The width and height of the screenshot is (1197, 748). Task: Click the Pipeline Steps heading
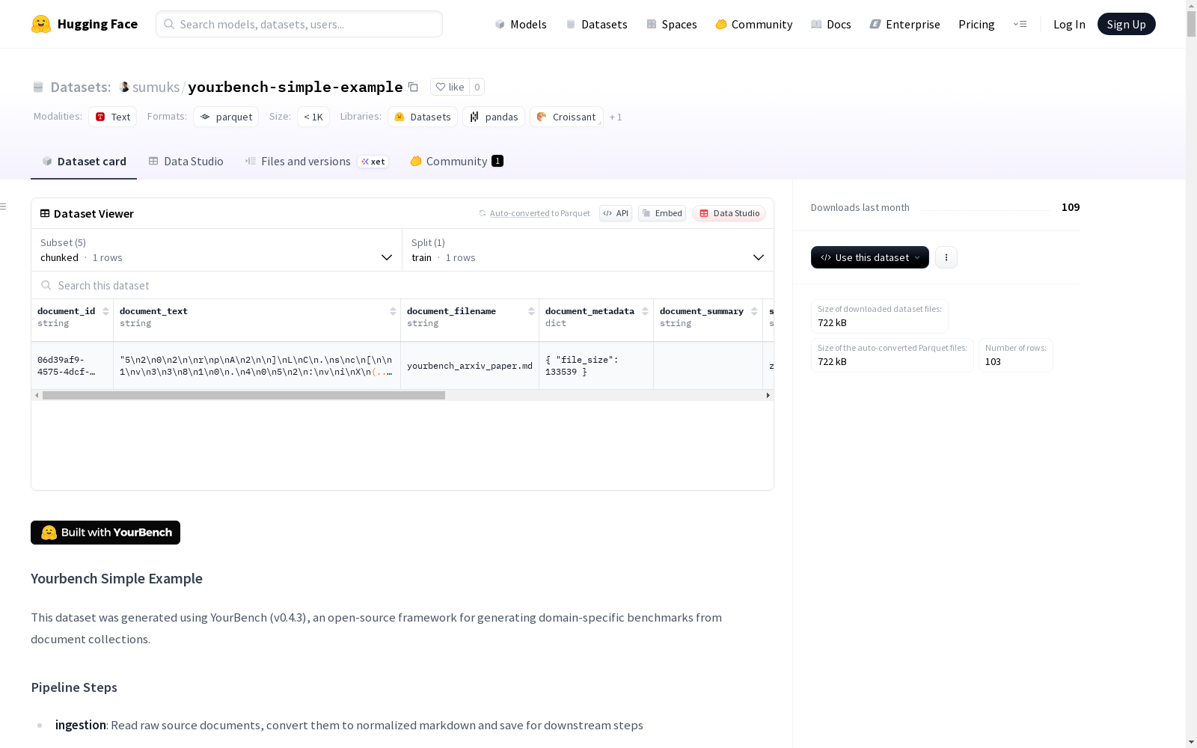pyautogui.click(x=74, y=687)
